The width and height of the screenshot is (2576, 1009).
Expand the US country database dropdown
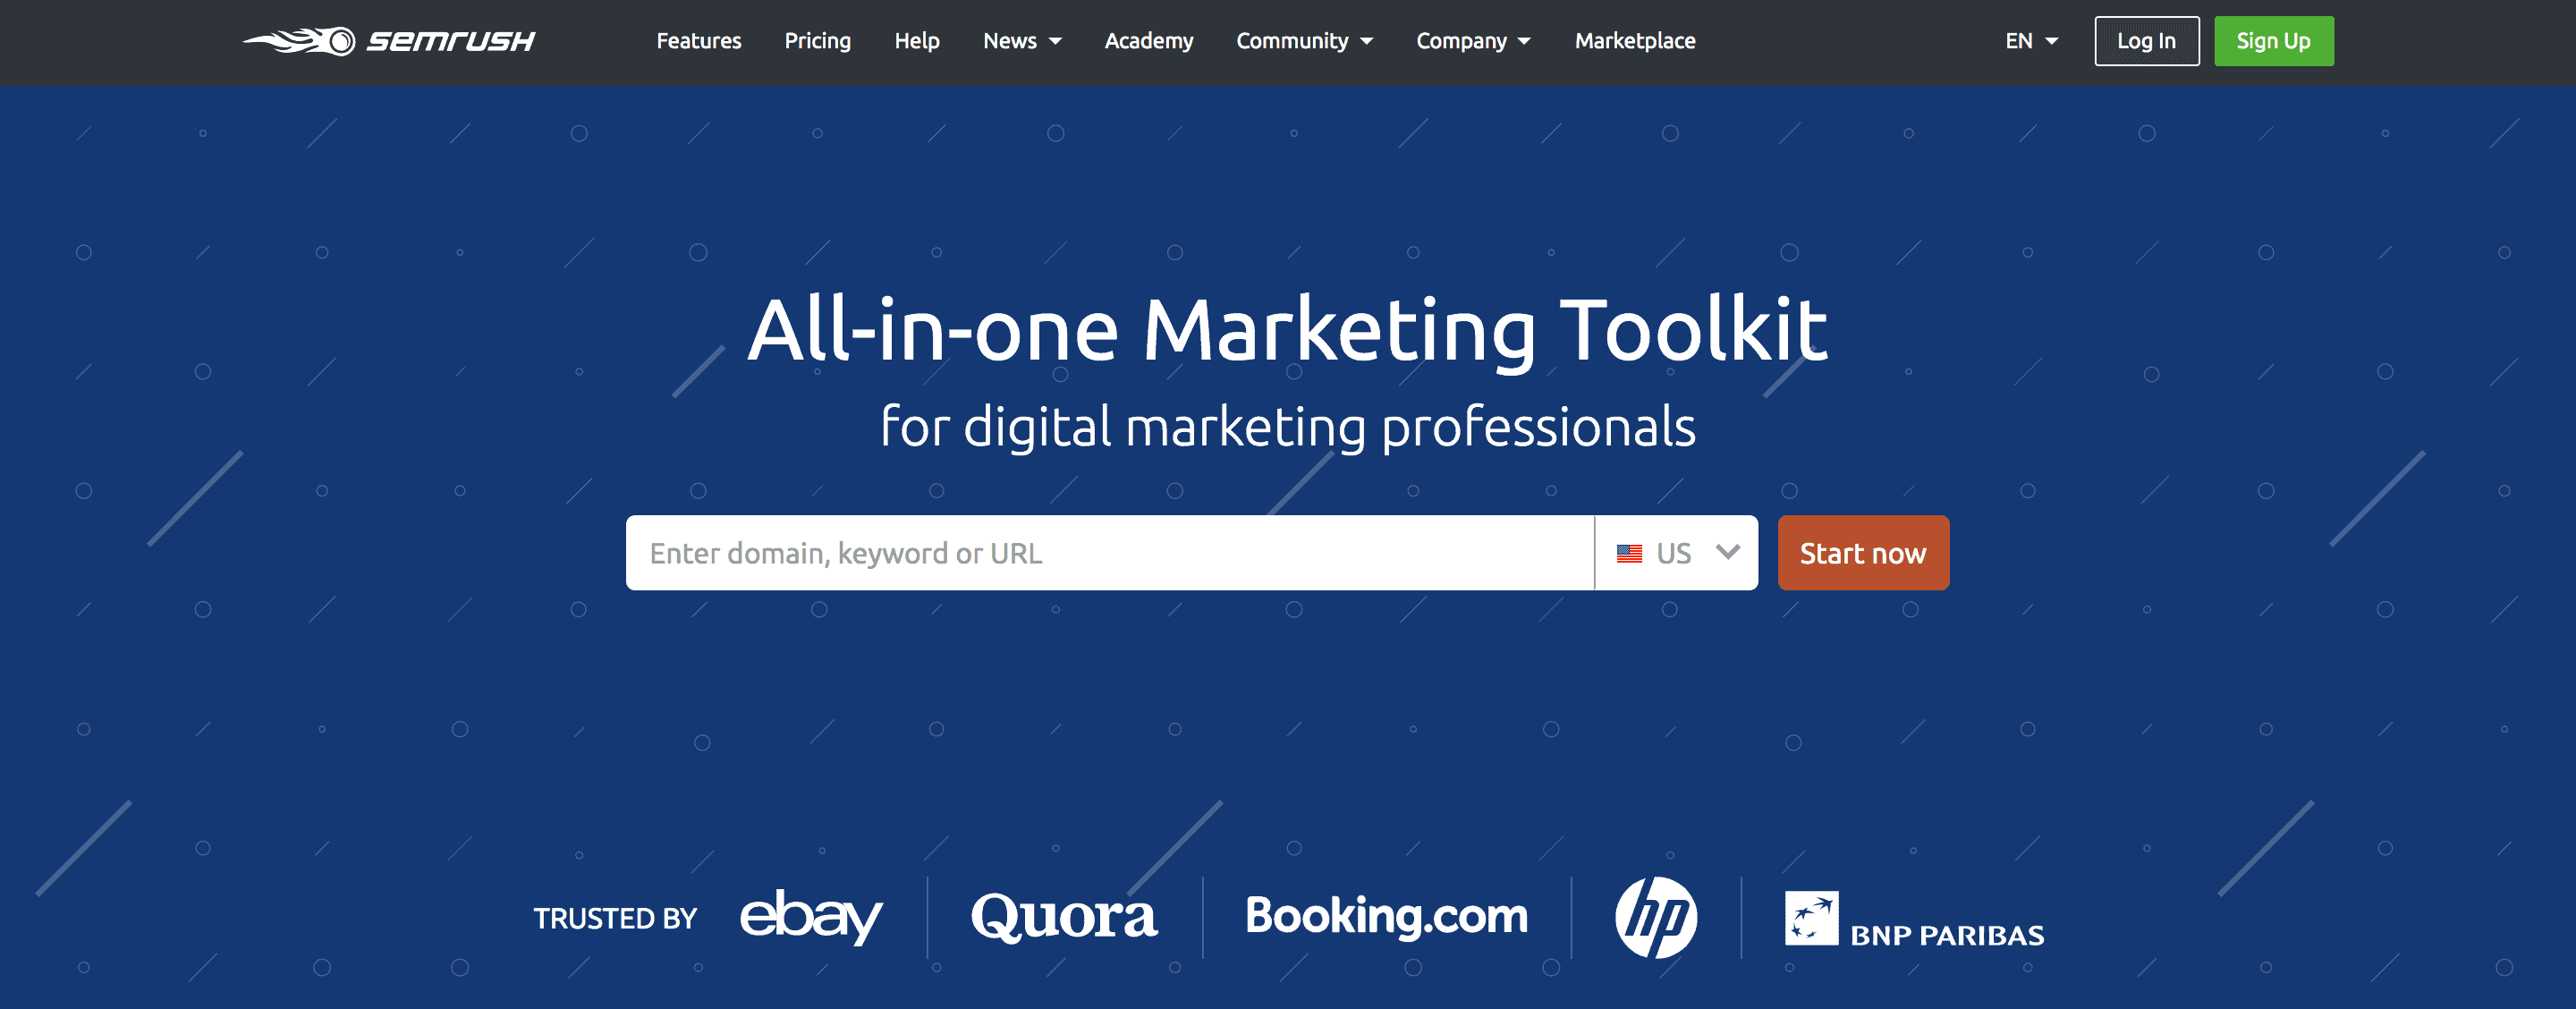[x=1727, y=552]
